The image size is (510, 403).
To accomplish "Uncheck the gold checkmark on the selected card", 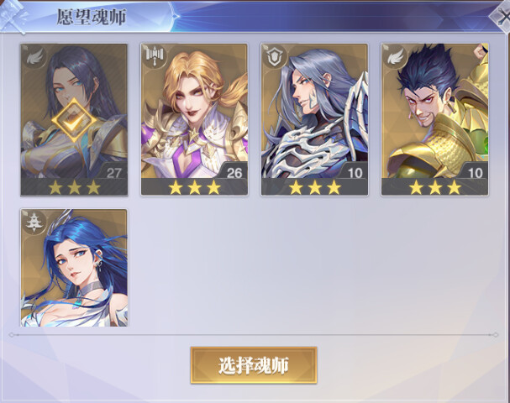I will point(74,120).
